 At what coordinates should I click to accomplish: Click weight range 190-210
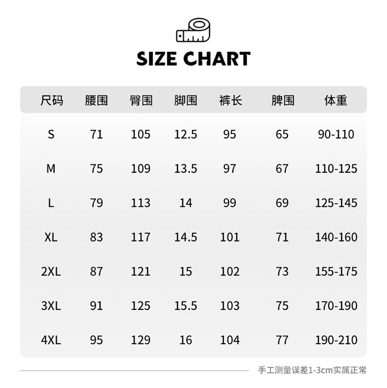336,340
